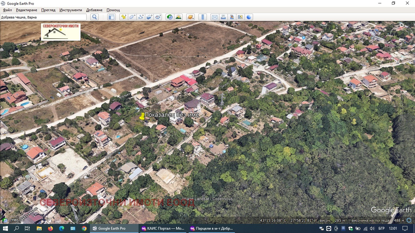Show the ruler measuring tool
The height and width of the screenshot is (233, 415).
[x=203, y=17]
